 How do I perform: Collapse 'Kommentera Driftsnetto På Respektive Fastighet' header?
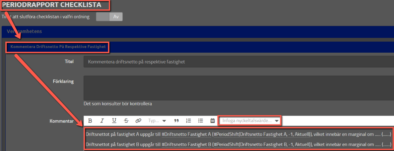click(x=200, y=47)
